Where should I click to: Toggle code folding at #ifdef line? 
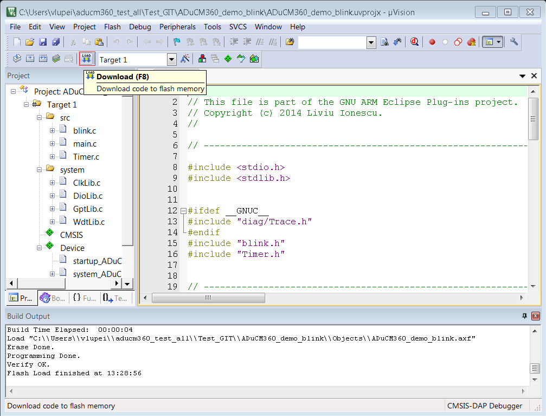[x=183, y=211]
